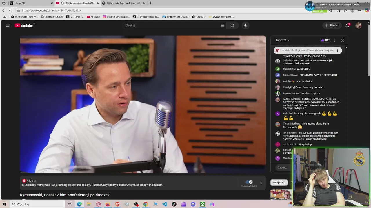Image resolution: width=371 pixels, height=208 pixels.
Task: Open Paletools v25.1.23 bookmark
Action: pos(52,17)
